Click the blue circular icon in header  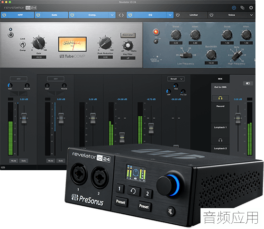234,8
